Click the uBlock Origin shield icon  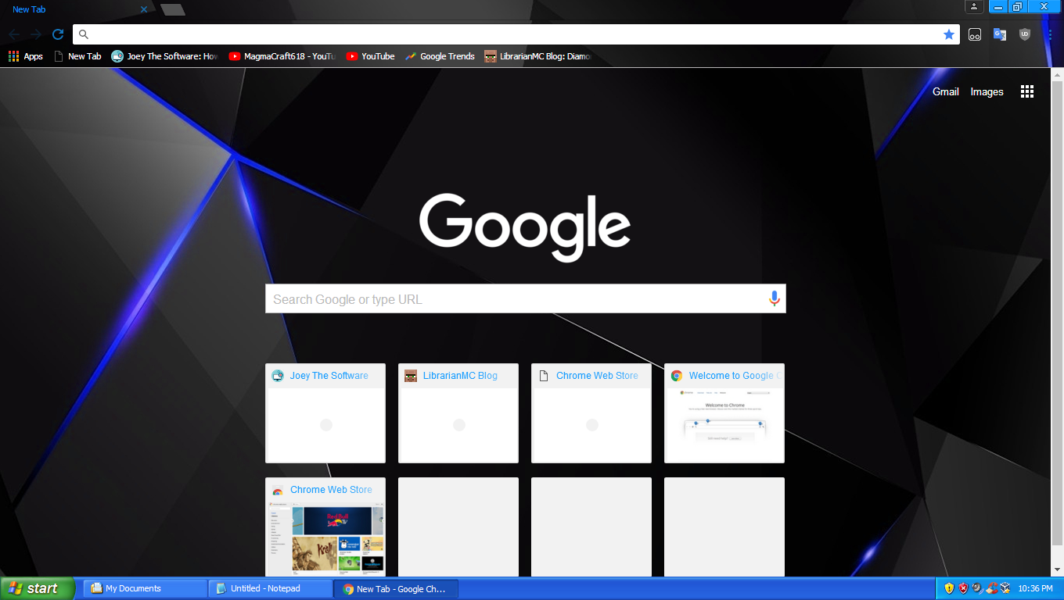click(1025, 34)
